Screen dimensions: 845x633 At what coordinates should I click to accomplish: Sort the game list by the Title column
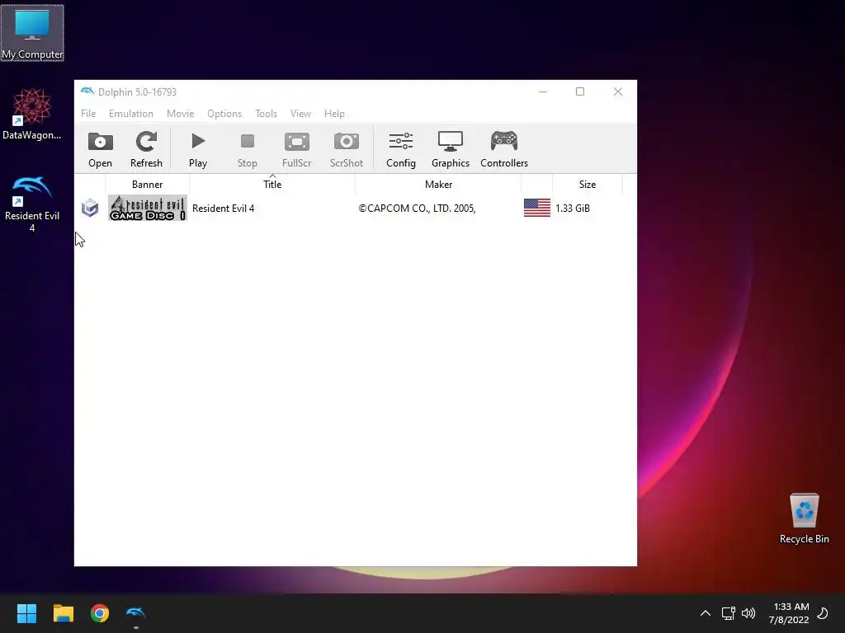[272, 184]
